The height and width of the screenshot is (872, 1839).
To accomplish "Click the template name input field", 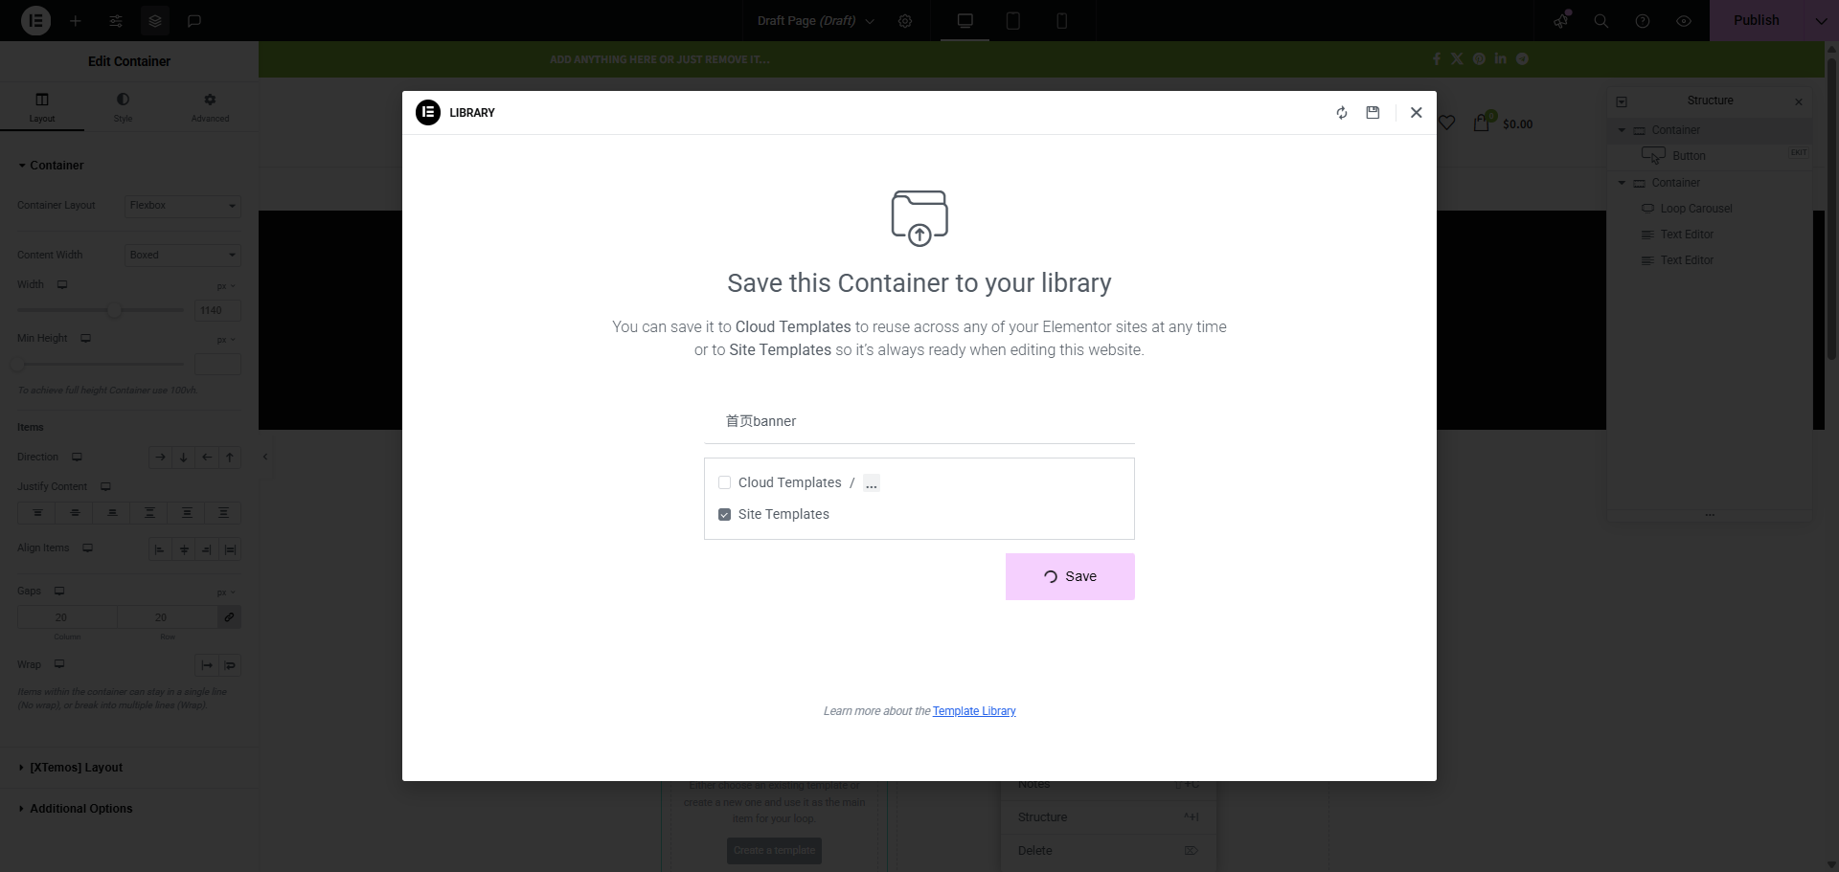I will (919, 421).
